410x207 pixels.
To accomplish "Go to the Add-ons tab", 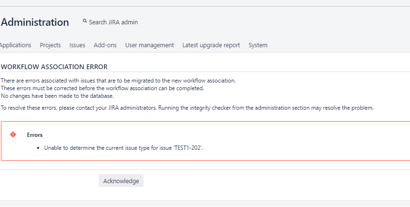I will coord(105,45).
